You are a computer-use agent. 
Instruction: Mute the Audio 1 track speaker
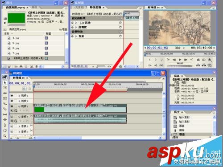[12, 117]
